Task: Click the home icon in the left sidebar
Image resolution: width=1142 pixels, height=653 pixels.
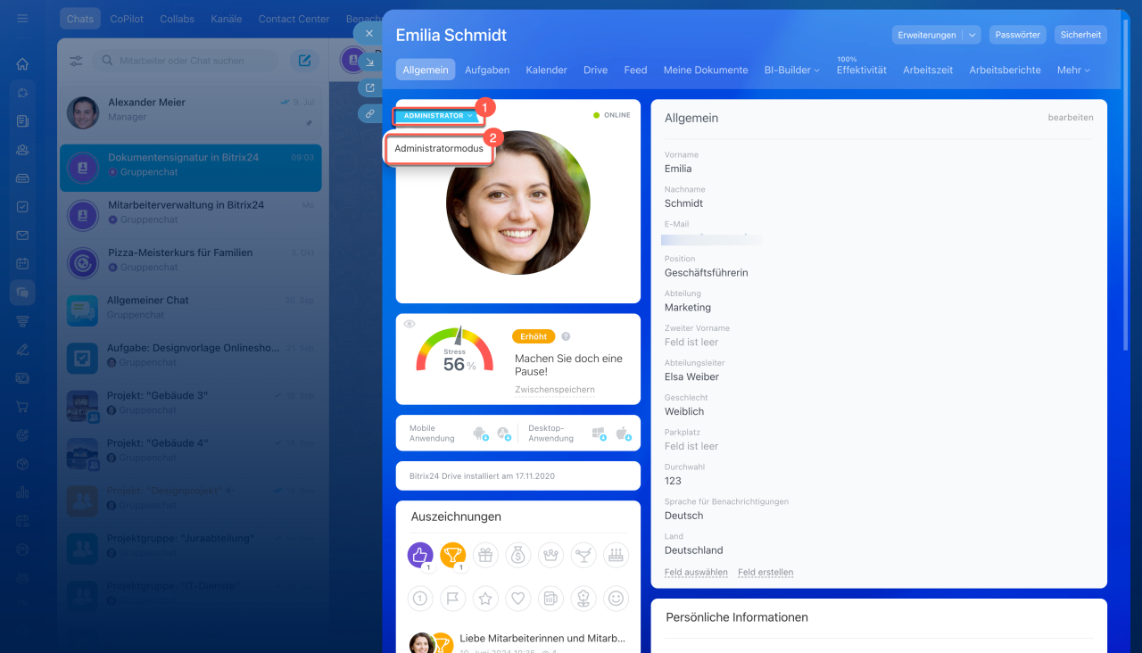Action: coord(22,64)
